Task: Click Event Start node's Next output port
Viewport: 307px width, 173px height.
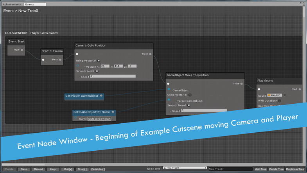Action: pos(22,50)
